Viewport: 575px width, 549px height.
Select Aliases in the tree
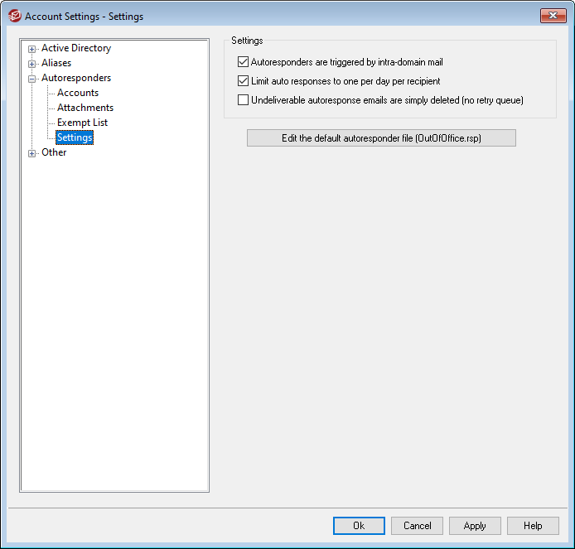[56, 63]
